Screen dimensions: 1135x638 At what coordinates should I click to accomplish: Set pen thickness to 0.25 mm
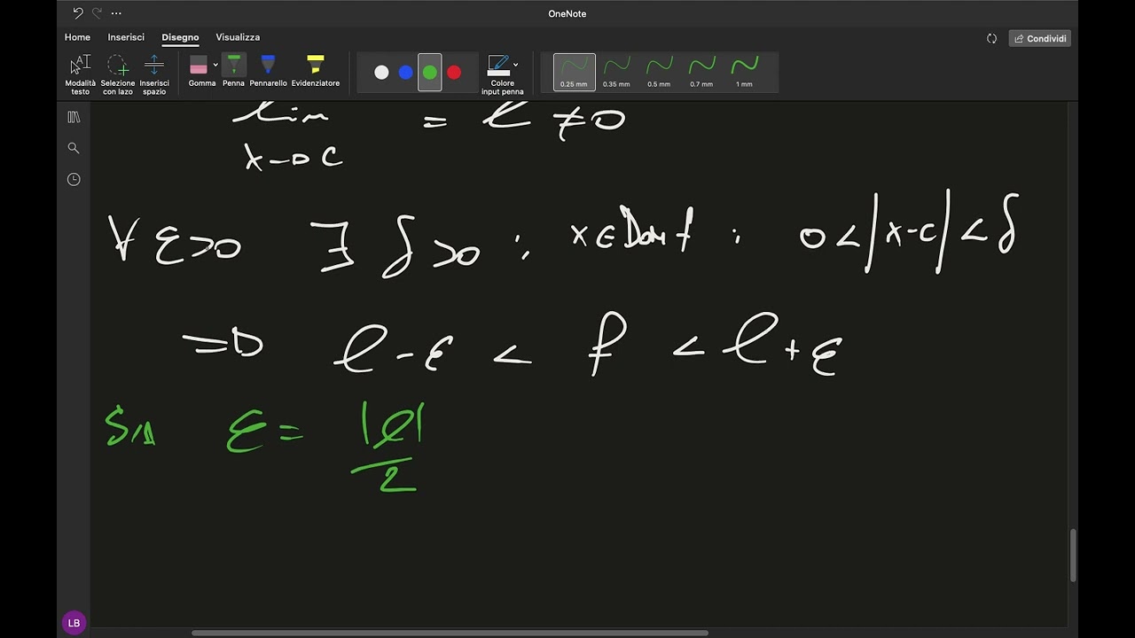click(x=574, y=72)
